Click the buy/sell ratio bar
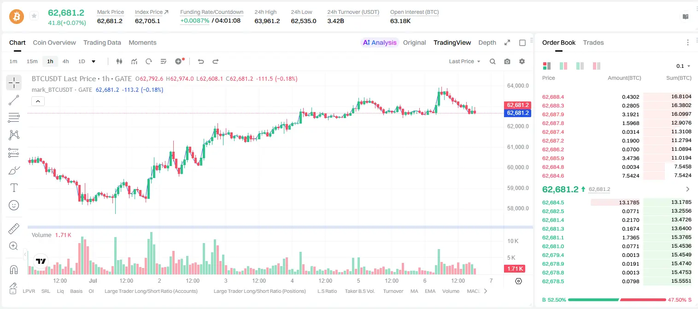The image size is (698, 309). [x=617, y=300]
